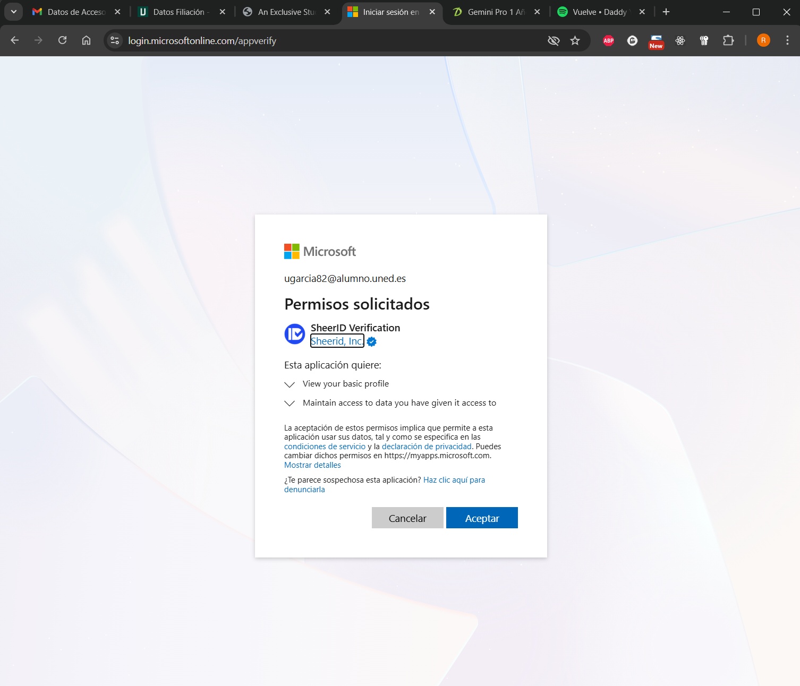Click the reload page icon
Screen dimensions: 800x686
coord(62,40)
